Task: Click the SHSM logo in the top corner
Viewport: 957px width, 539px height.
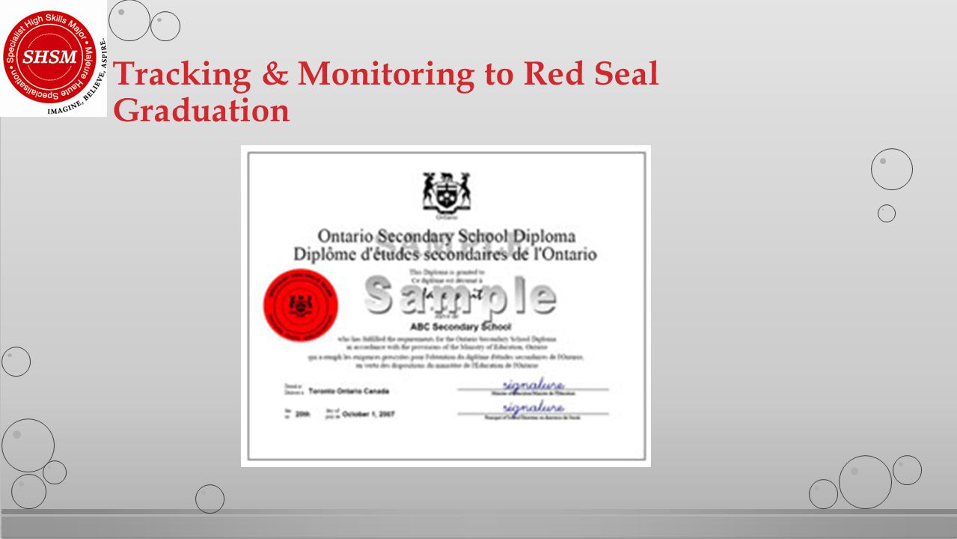Action: pyautogui.click(x=54, y=58)
